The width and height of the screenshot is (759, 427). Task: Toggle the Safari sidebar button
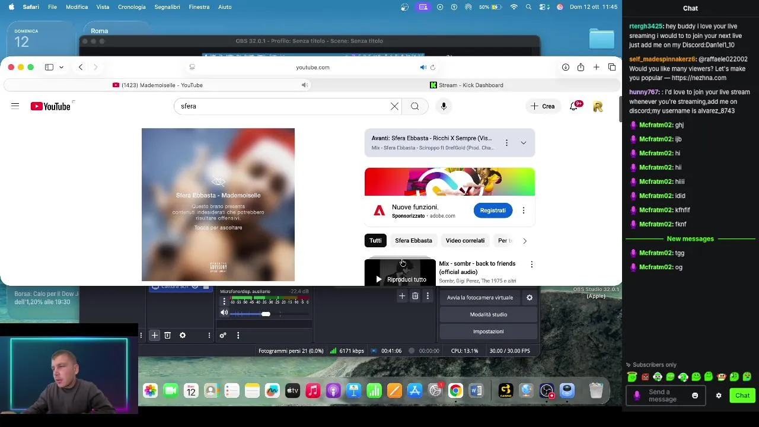click(49, 67)
